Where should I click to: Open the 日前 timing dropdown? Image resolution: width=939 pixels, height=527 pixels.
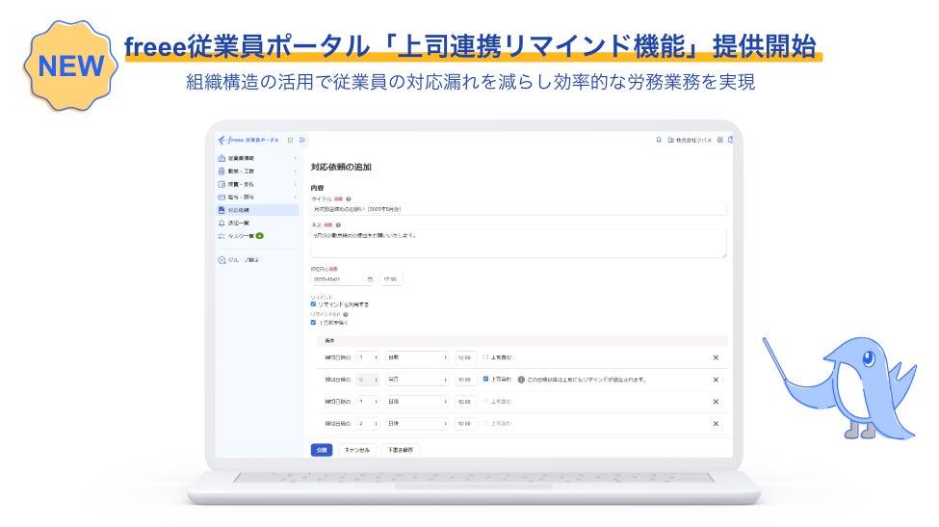(417, 357)
